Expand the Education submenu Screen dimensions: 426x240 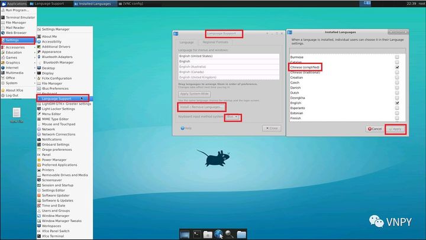(x=18, y=53)
